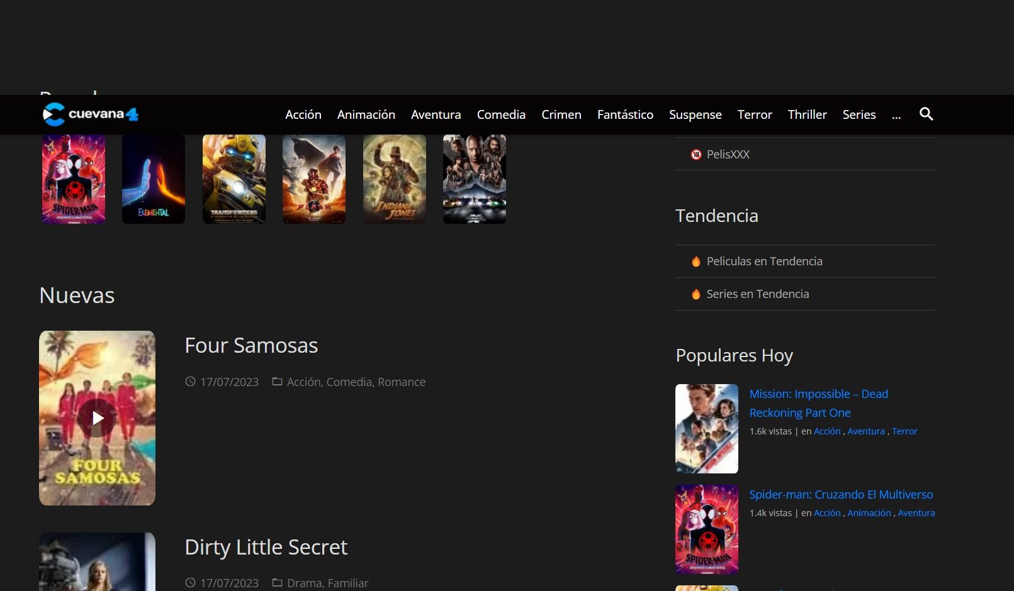
Task: Open the Indiana Jones poster
Action: pos(394,179)
